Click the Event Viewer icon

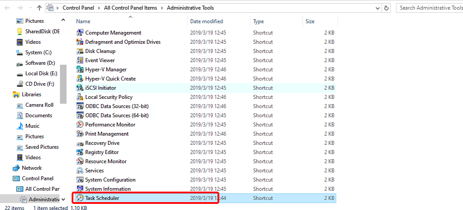tap(80, 60)
